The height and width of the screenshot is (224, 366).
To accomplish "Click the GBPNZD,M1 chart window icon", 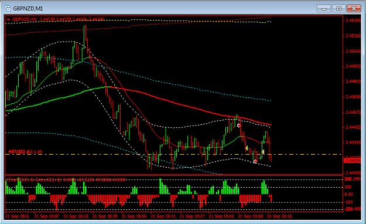I will tap(8, 9).
